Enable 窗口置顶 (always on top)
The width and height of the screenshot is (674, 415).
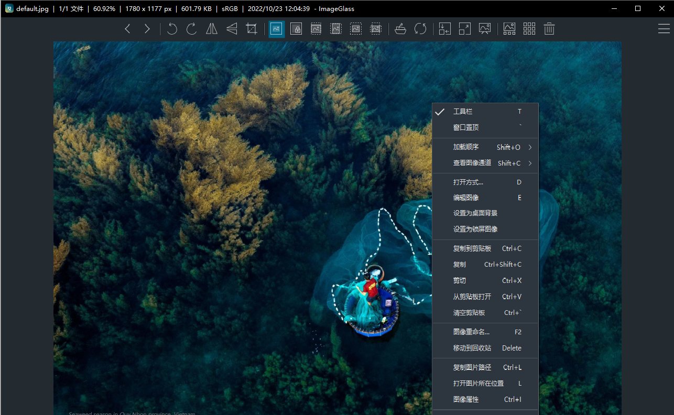[x=485, y=127]
